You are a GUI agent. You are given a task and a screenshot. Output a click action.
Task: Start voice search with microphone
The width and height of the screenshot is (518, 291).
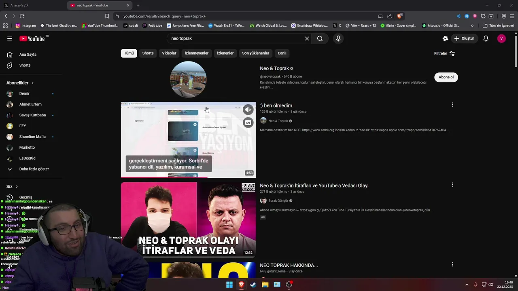coord(338,38)
